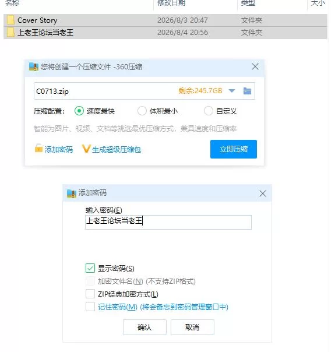Screen dimensions: 335x352
Task: Tick the 记住密码 checkbox
Action: (x=90, y=307)
